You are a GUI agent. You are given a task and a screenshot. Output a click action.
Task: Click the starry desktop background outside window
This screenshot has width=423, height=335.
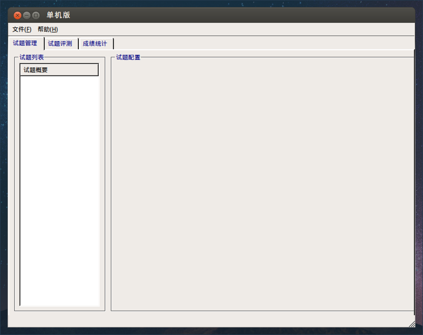(x=203, y=3)
